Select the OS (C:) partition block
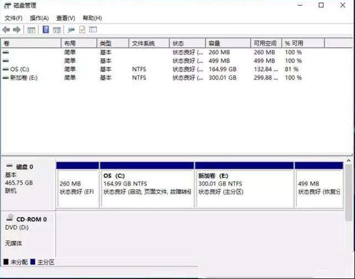This screenshot has width=355, height=279. click(x=147, y=185)
